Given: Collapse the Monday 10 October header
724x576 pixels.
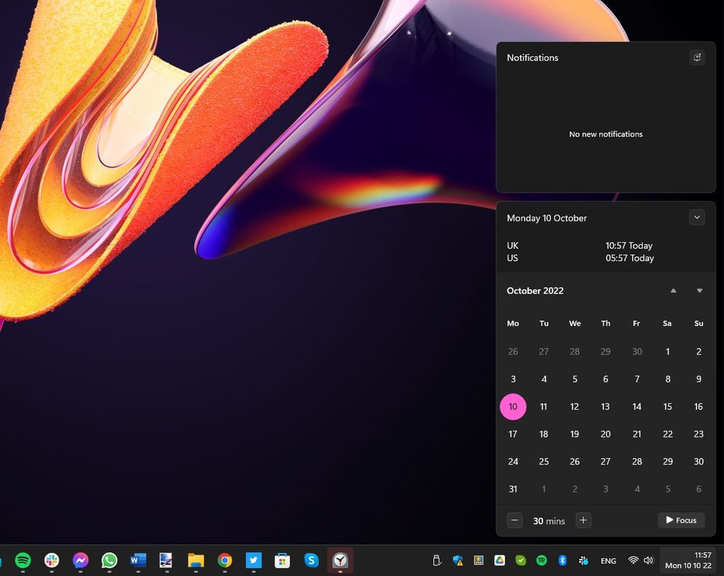Looking at the screenshot, I should [697, 217].
